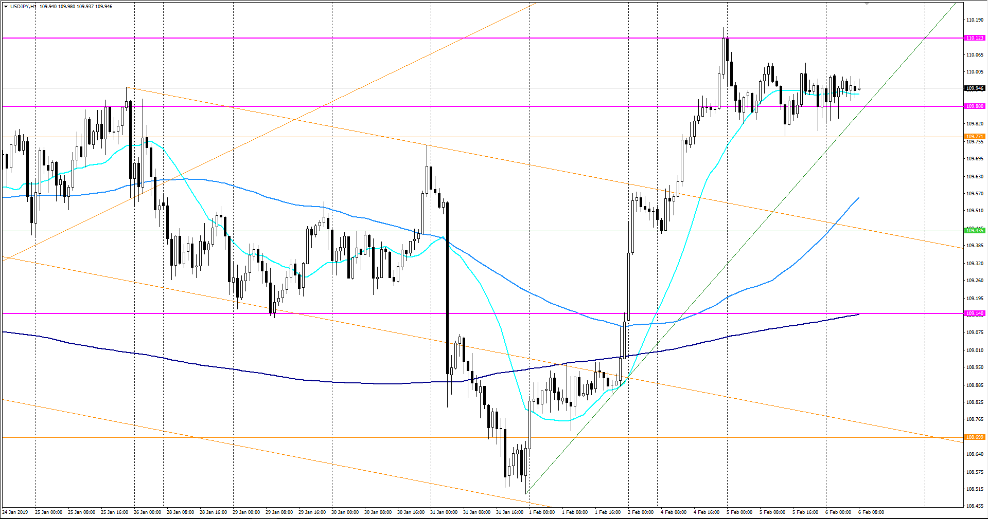Click the OHLC values 109.940 109.980 109.937 109.946
This screenshot has width=988, height=519.
coord(76,7)
